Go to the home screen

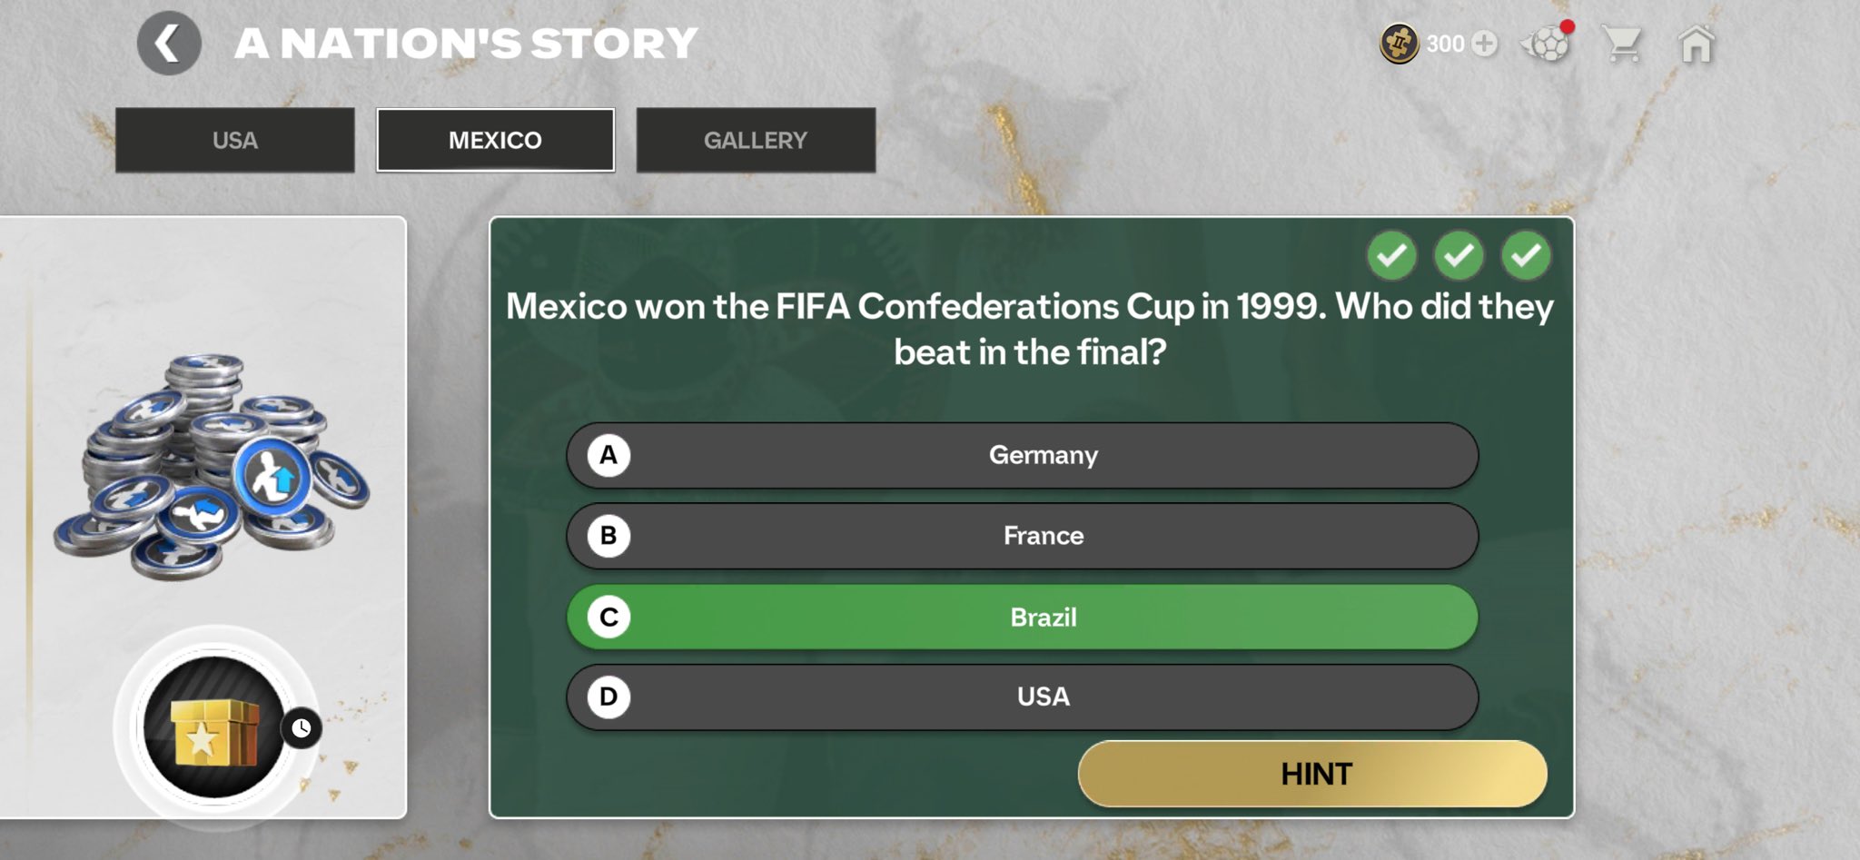1696,44
